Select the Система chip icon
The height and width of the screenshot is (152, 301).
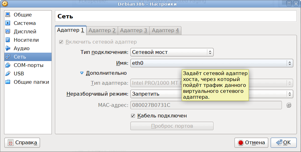pyautogui.click(x=8, y=23)
